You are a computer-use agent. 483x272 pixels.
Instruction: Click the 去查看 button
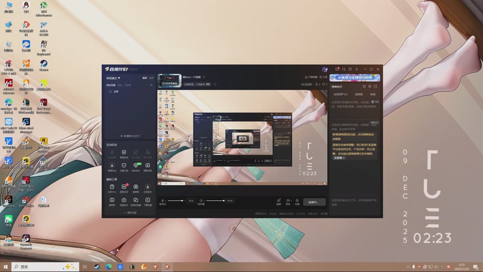pyautogui.click(x=339, y=158)
